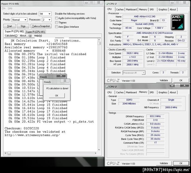Minimize the Hyper PI window

[86, 3]
